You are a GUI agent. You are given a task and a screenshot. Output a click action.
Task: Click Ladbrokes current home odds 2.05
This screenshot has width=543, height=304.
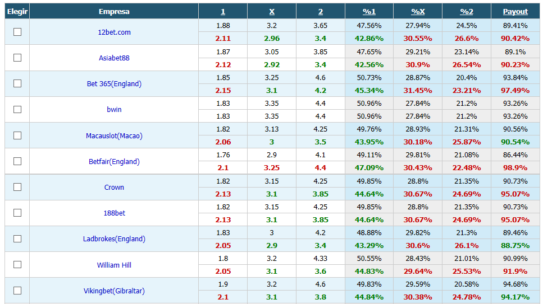(223, 246)
